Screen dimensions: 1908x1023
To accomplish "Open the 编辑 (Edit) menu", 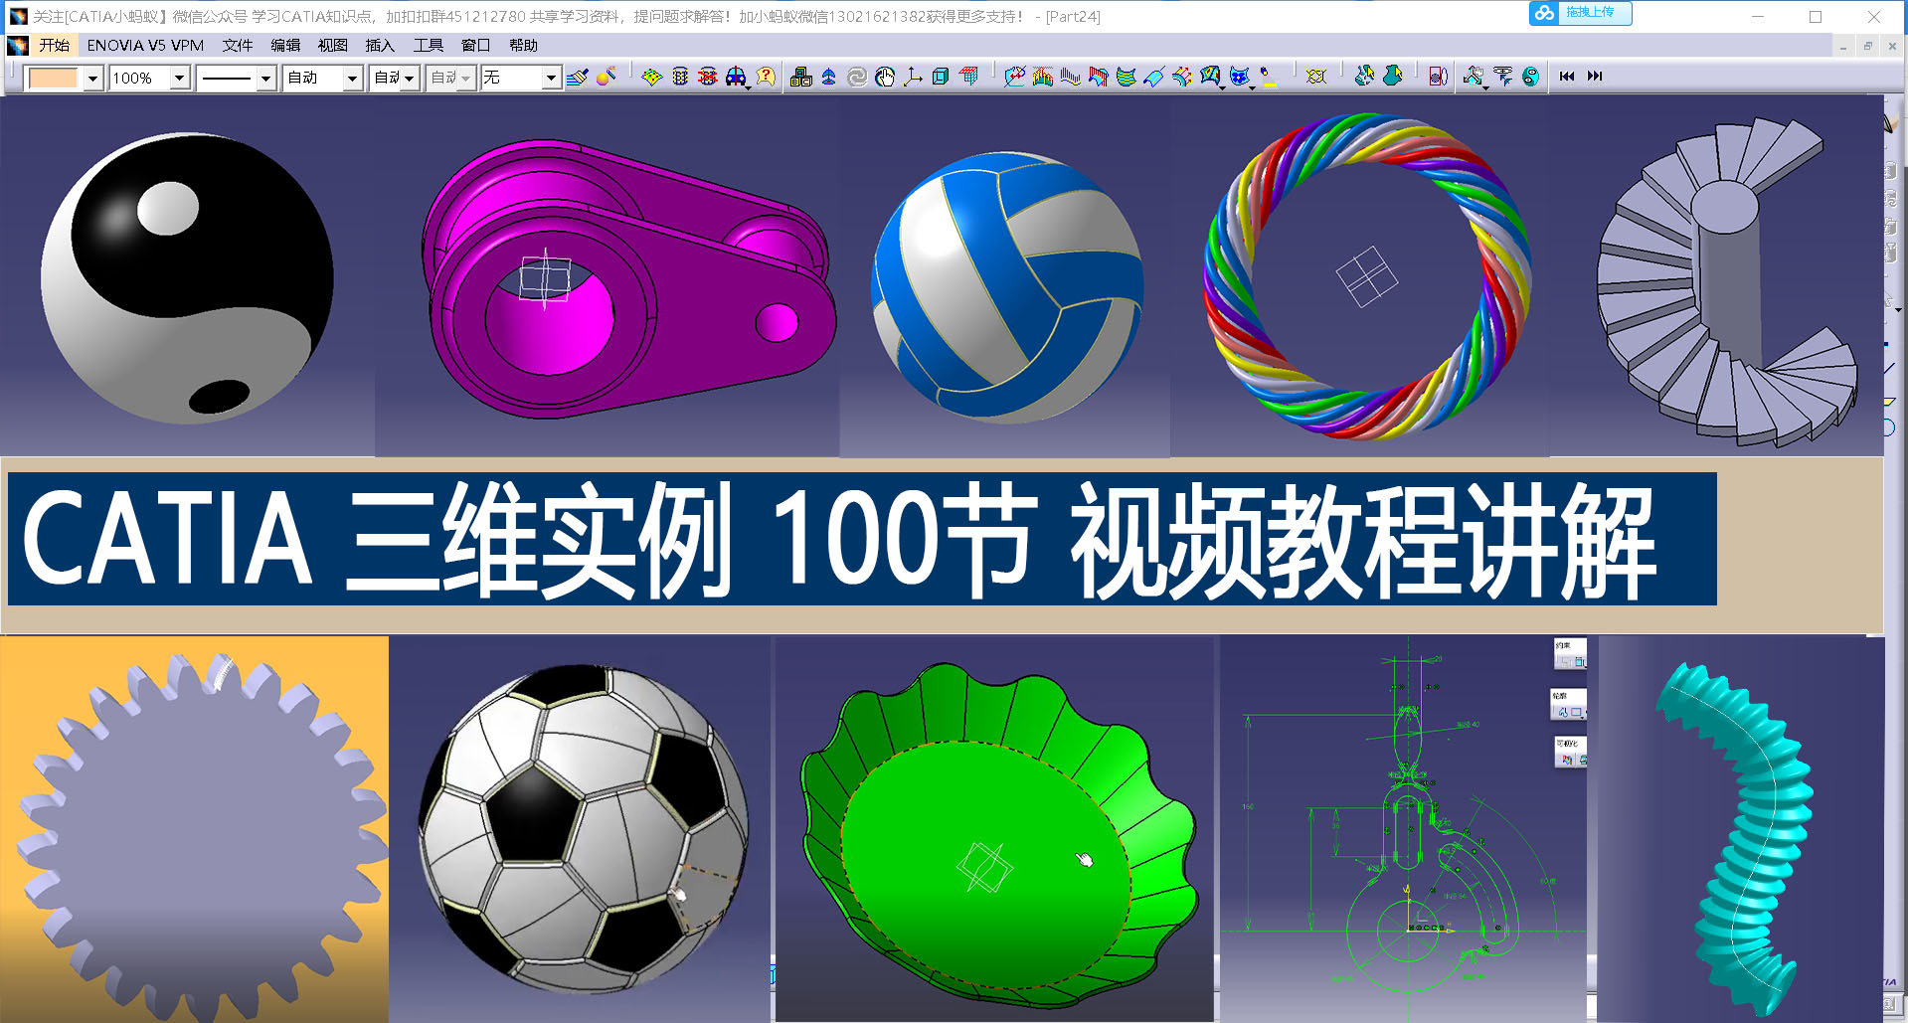I will 285,46.
